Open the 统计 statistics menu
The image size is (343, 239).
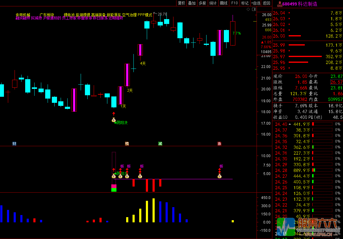(213, 3)
